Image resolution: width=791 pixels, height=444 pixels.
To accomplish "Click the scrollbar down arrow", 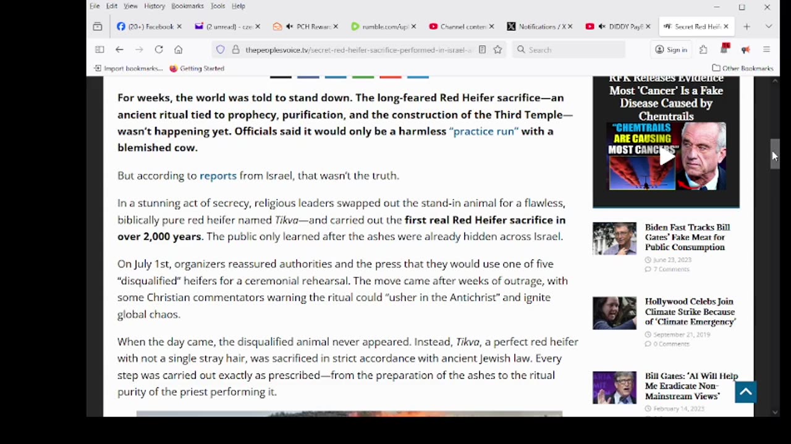I will [x=775, y=412].
